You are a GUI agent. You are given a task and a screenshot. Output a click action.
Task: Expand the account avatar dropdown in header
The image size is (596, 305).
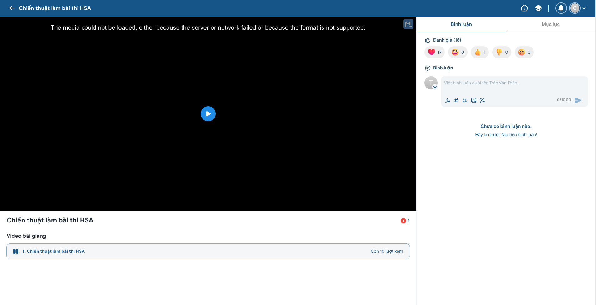tap(584, 8)
